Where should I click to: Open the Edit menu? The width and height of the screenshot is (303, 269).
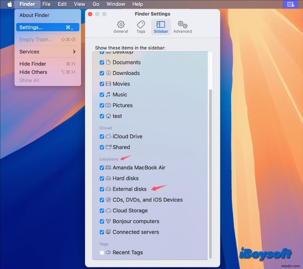coord(62,4)
